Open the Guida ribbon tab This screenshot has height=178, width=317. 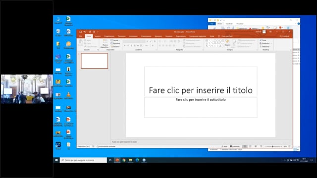(x=212, y=36)
